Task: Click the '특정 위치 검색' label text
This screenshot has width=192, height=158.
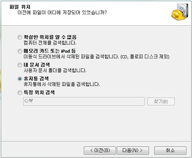Action: (39, 92)
